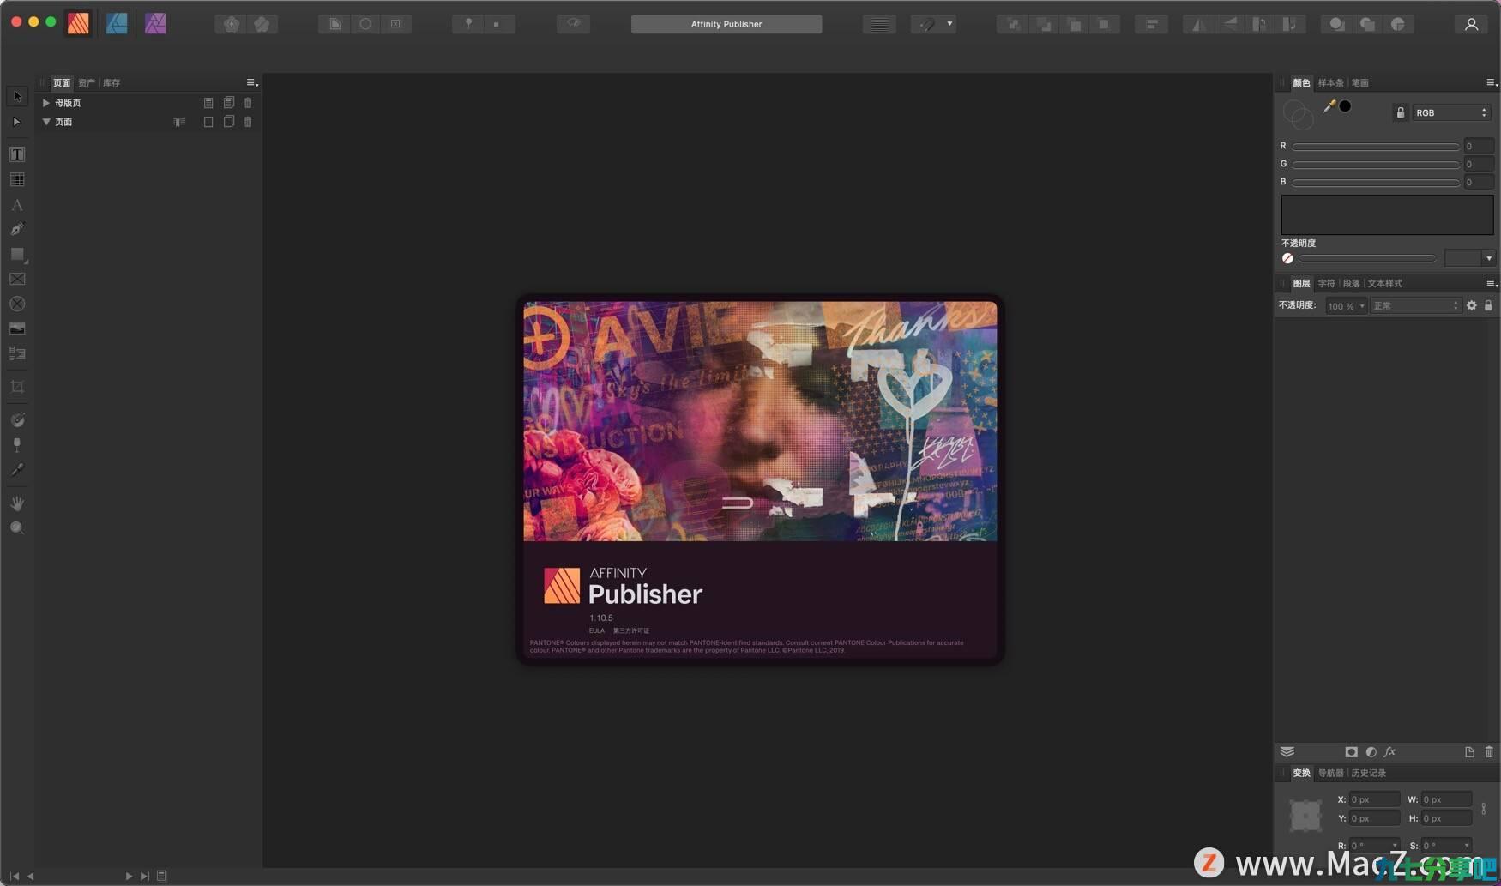Select the Place Image tool

(17, 328)
